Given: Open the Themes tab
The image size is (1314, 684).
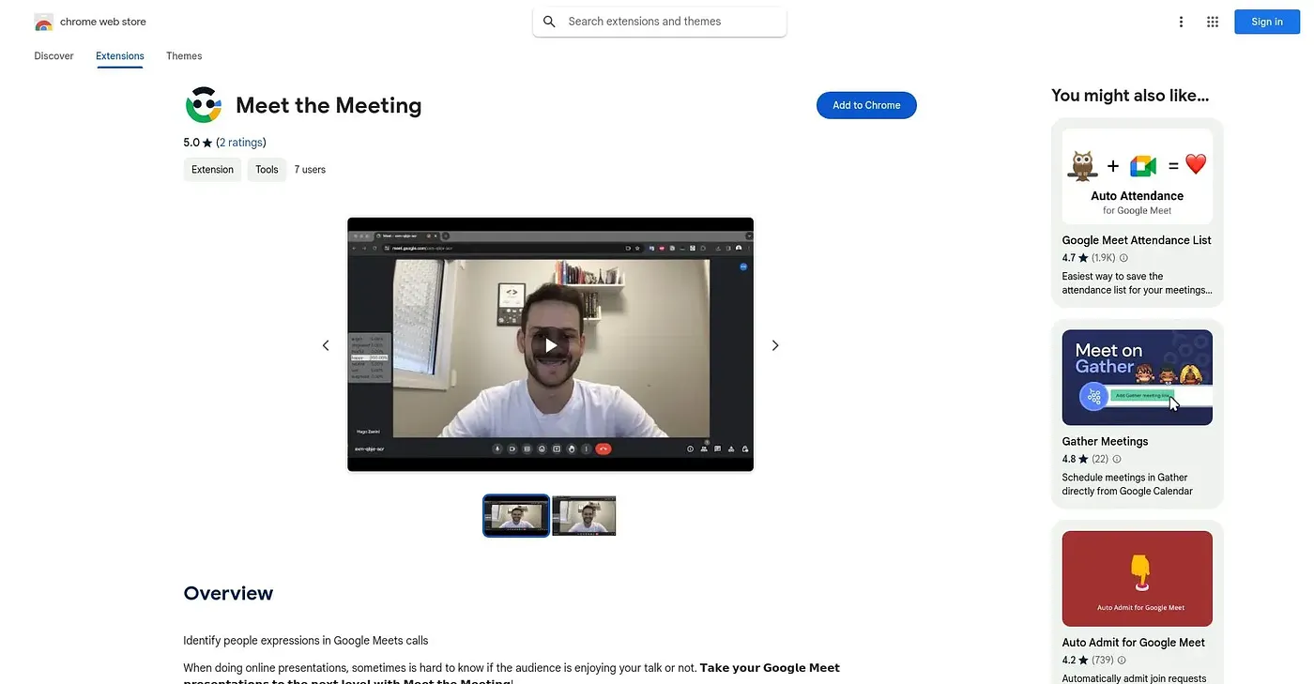Looking at the screenshot, I should point(184,56).
